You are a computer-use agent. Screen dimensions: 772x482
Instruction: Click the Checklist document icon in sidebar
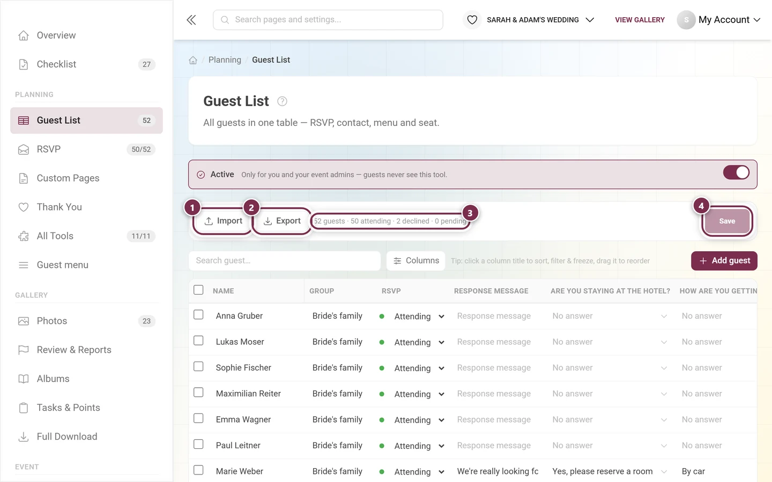coord(24,64)
